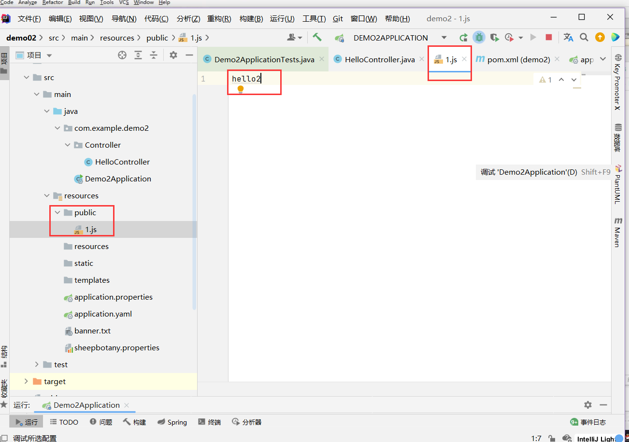This screenshot has height=442, width=629.
Task: Click the Translate icon in the toolbar
Action: click(x=568, y=37)
